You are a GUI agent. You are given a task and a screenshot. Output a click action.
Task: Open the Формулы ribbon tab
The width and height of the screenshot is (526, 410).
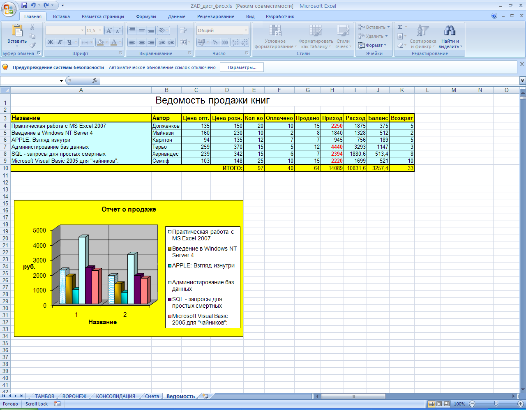[146, 16]
